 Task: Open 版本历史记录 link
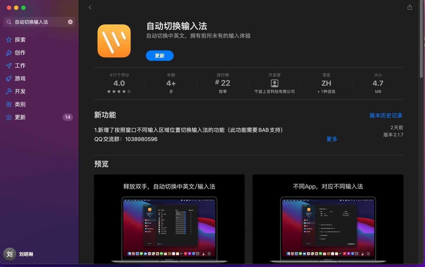[386, 116]
